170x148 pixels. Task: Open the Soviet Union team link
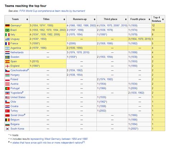17,115
